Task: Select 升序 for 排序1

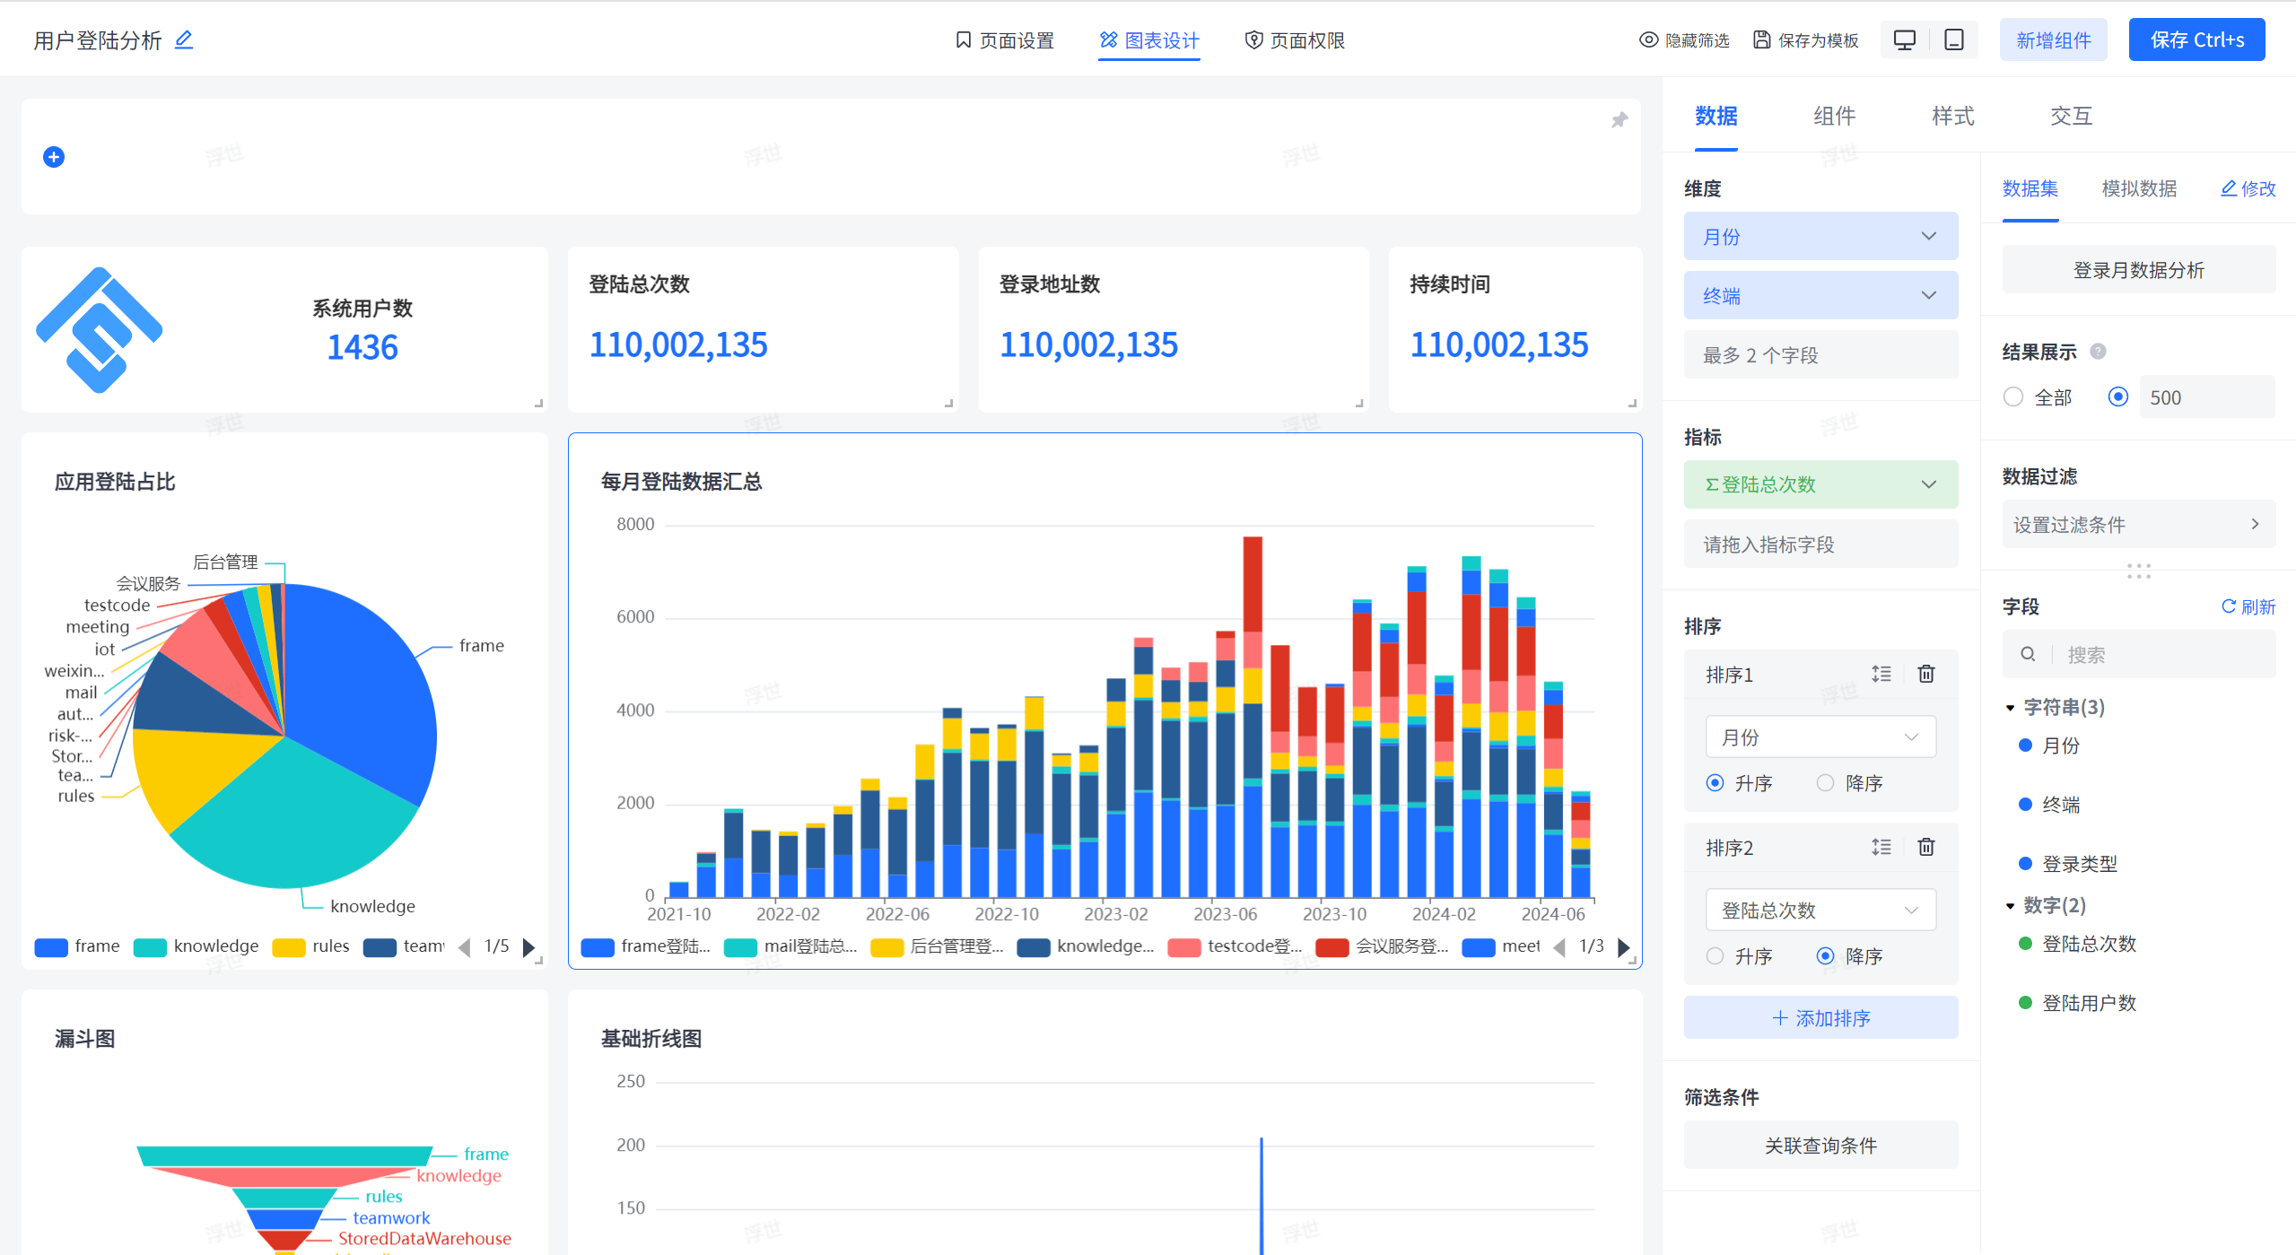Action: 1715,782
